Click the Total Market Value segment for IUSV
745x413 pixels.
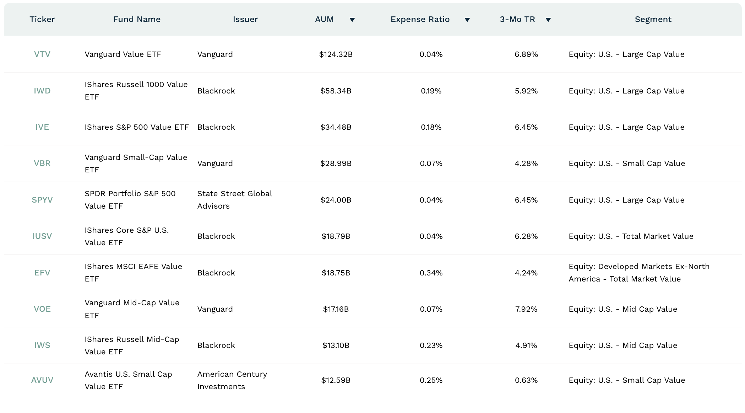[631, 236]
